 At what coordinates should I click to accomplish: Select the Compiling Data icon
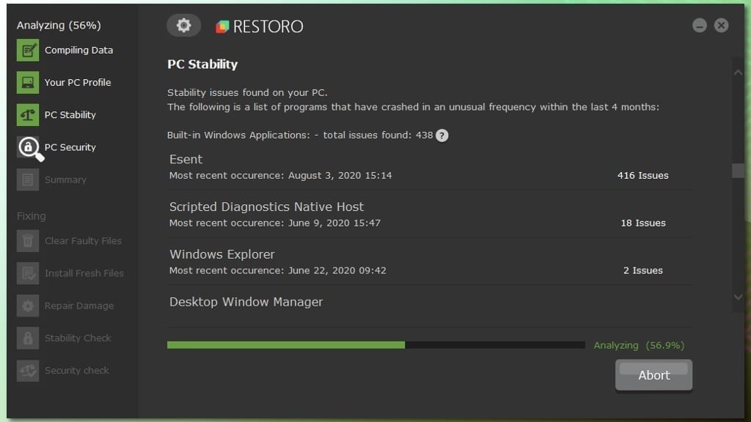[x=28, y=51]
